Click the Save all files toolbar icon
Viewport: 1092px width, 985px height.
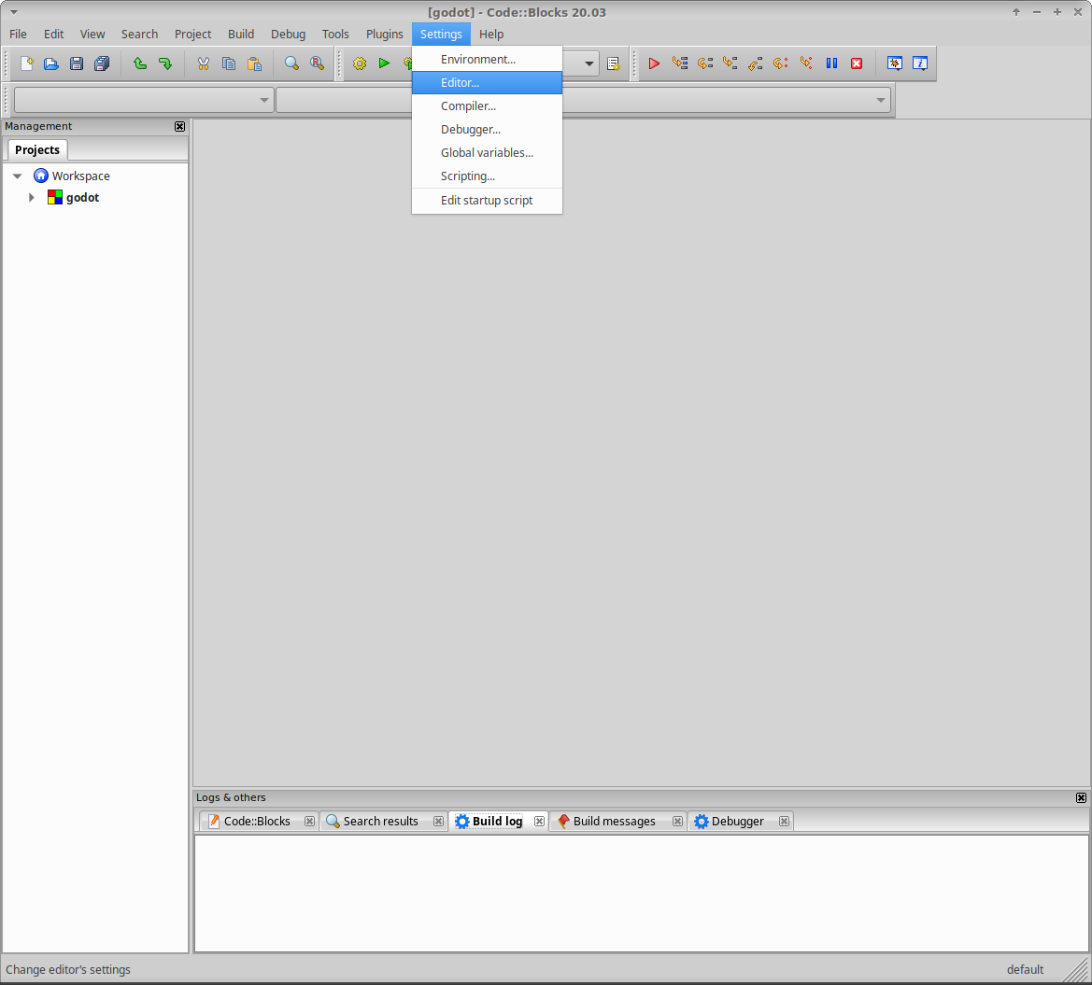pos(102,63)
